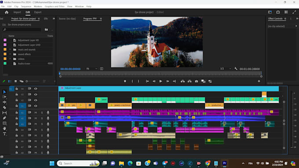Select the Hand tool
This screenshot has height=168, width=299.
[4, 129]
